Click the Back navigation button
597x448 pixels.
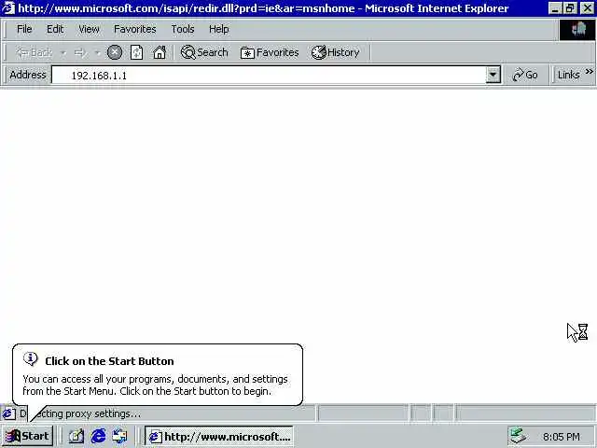(34, 52)
